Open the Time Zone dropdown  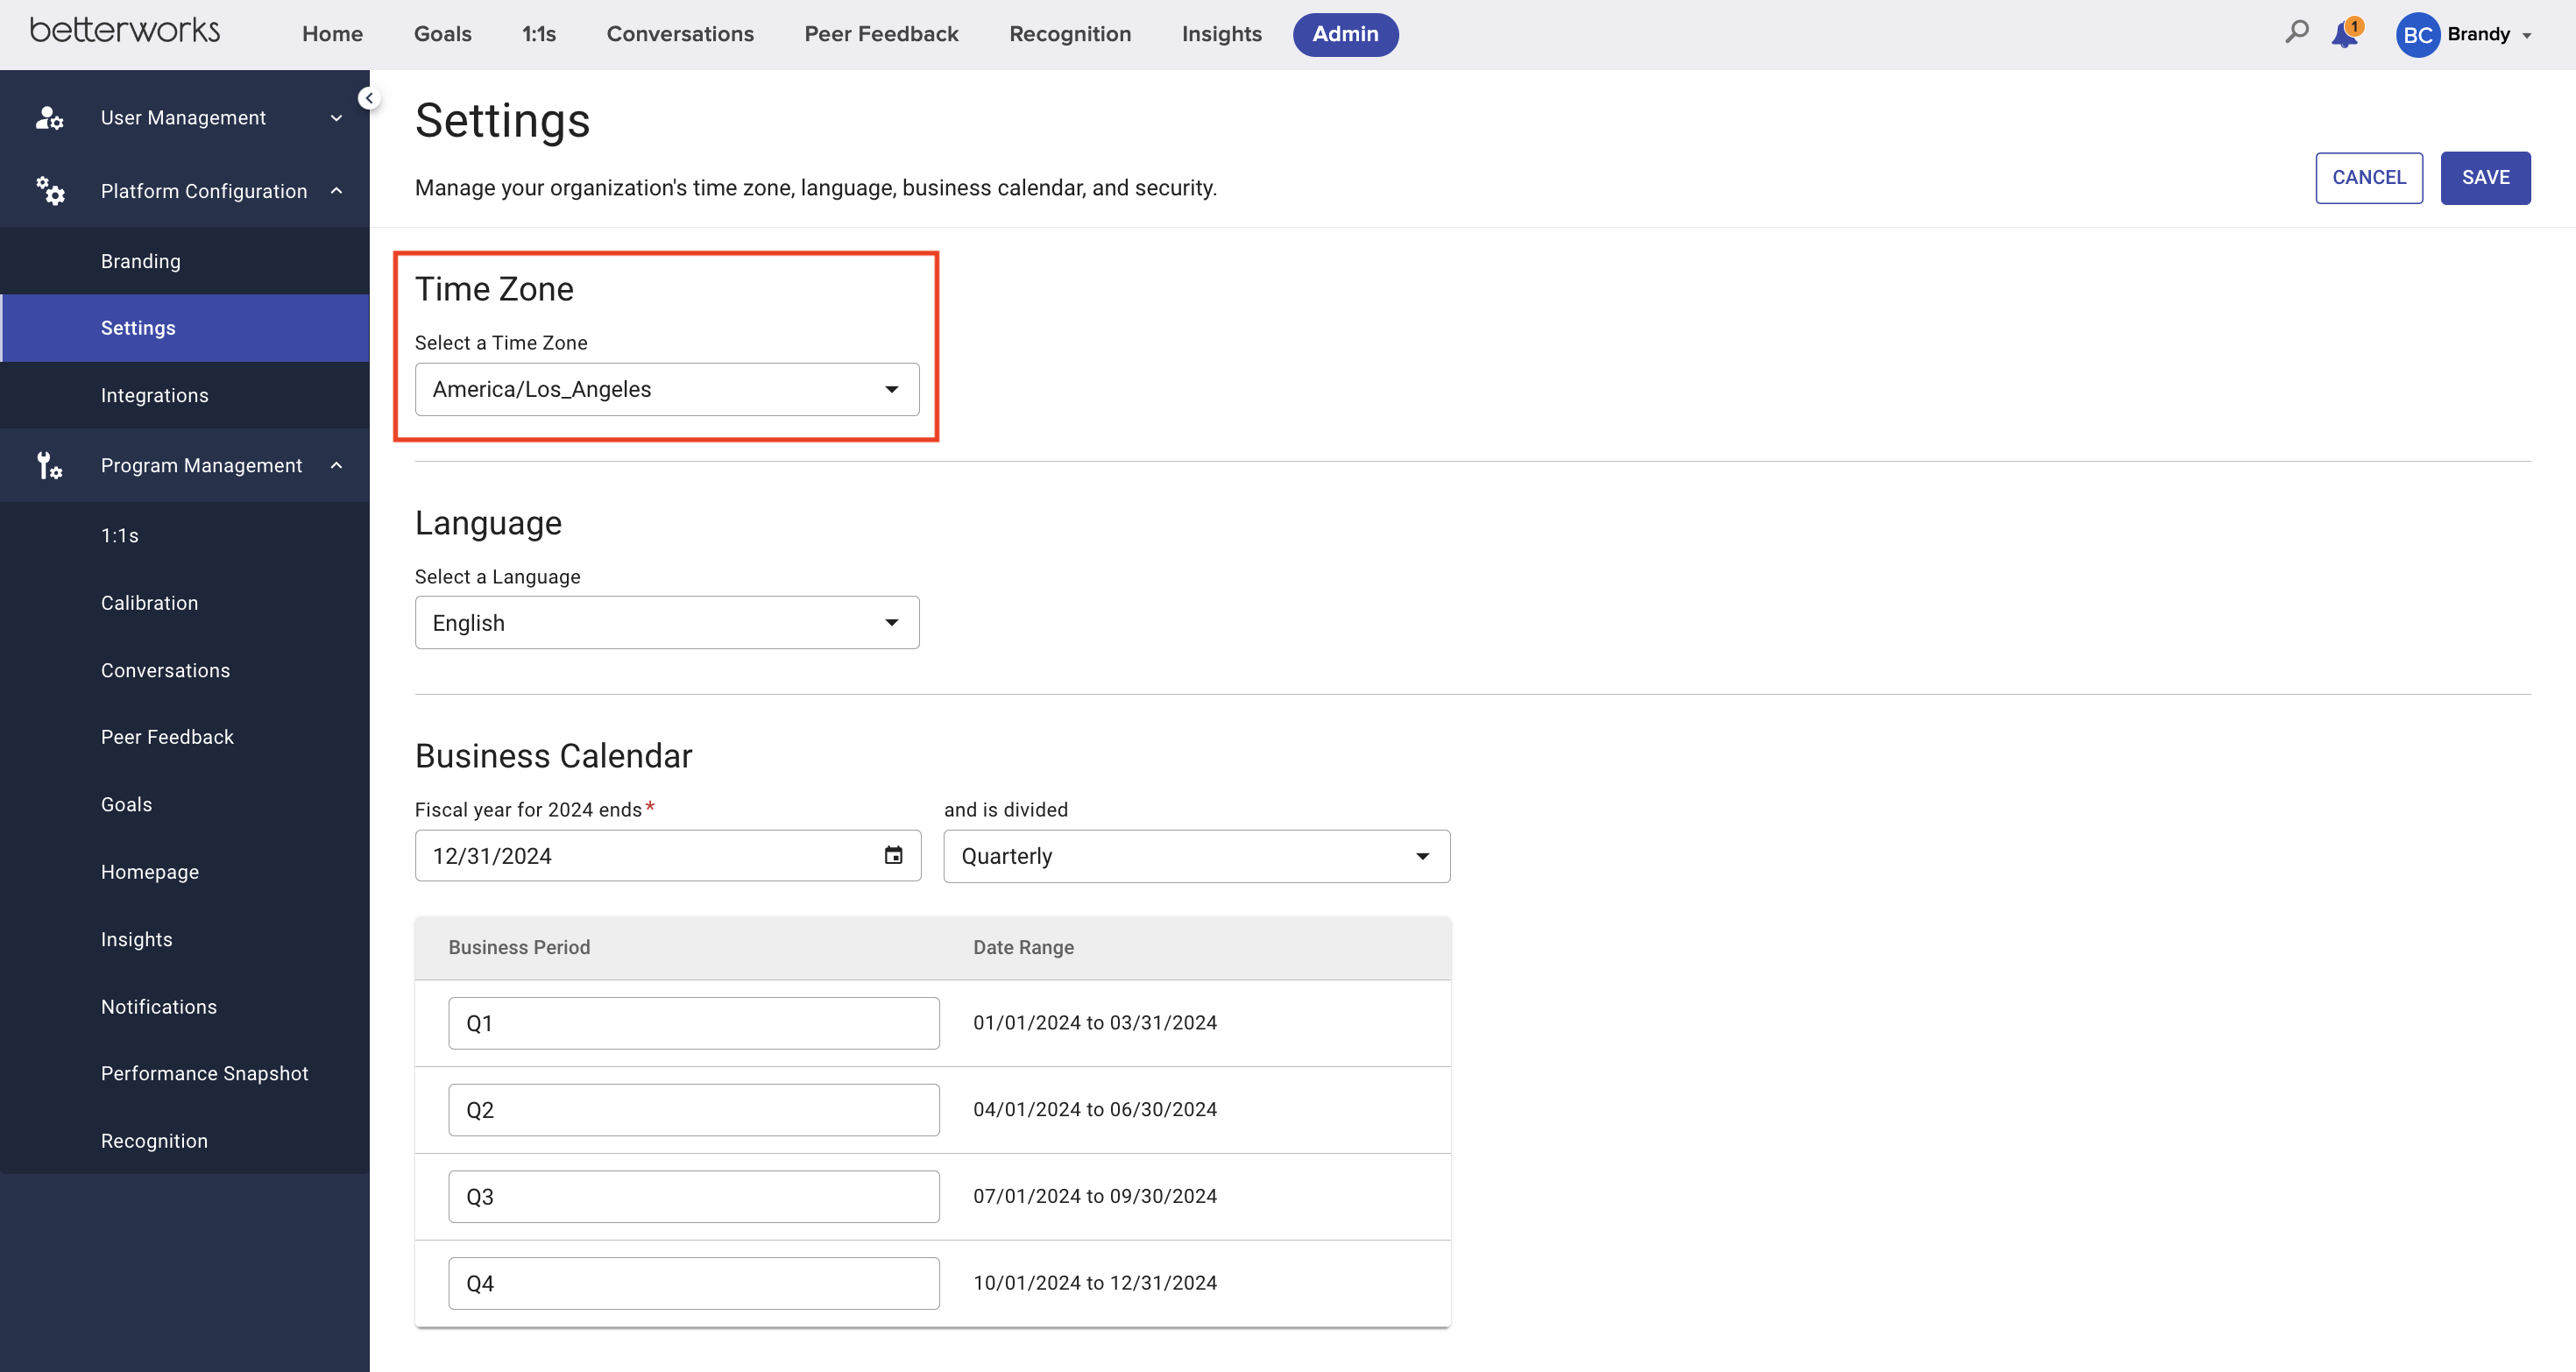667,389
